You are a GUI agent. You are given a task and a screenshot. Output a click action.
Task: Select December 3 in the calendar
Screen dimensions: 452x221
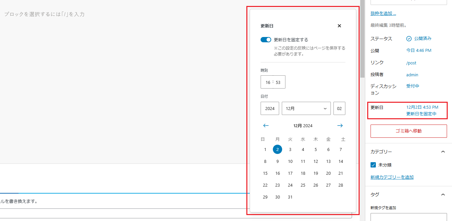pyautogui.click(x=290, y=150)
